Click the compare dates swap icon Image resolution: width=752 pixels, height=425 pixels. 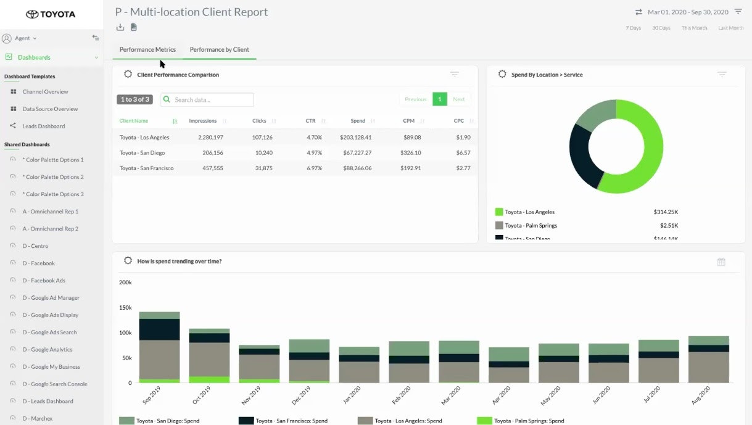click(638, 12)
